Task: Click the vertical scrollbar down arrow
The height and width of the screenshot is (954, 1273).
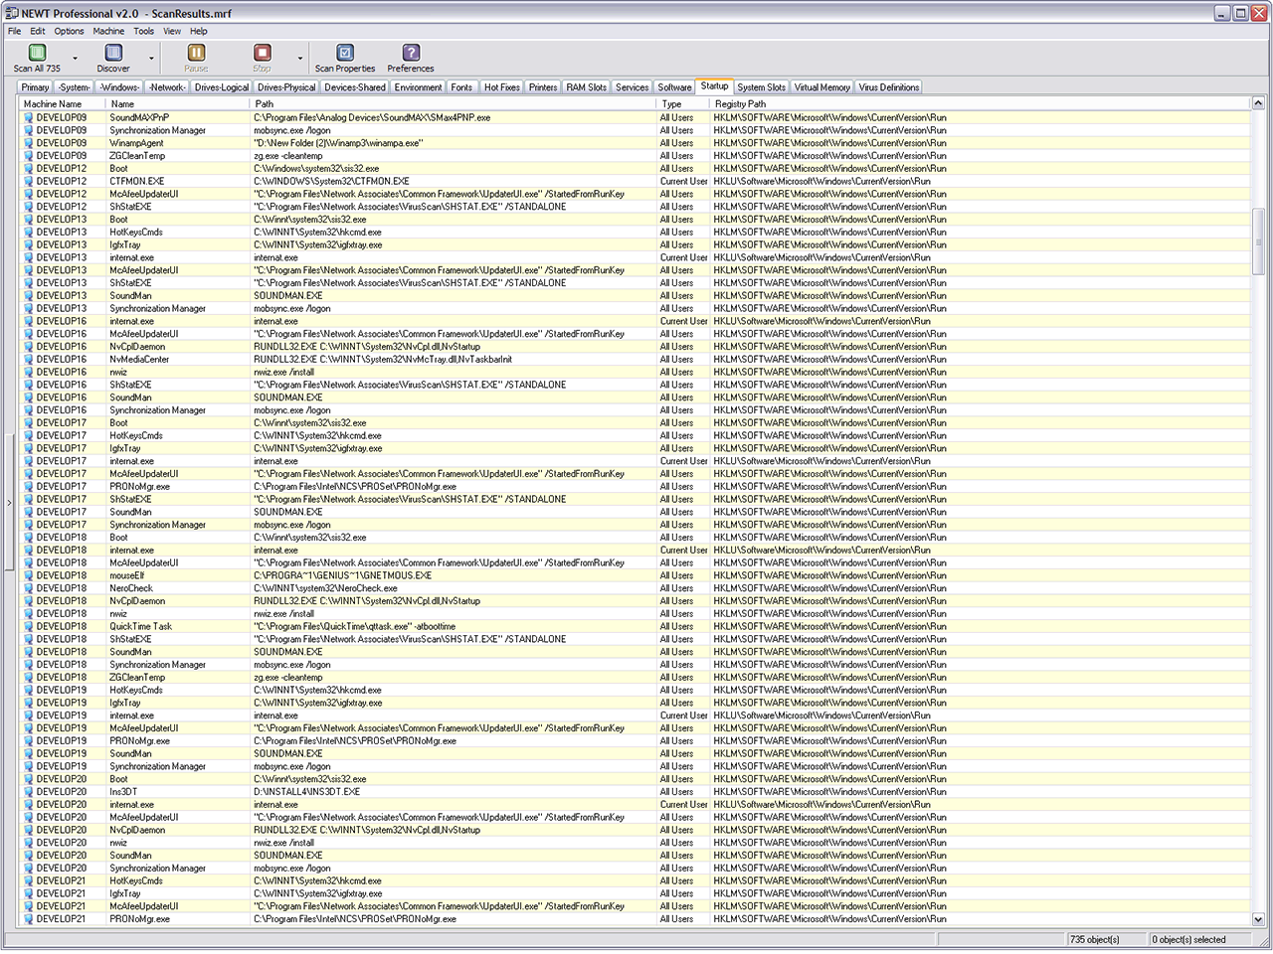Action: (x=1258, y=920)
